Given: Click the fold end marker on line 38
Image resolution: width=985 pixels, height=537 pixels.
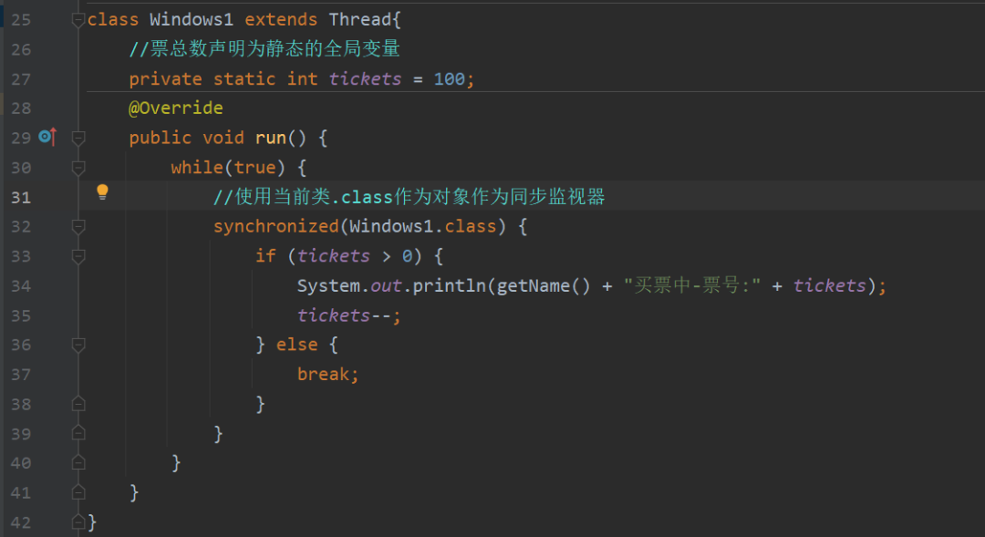Looking at the screenshot, I should click(78, 403).
